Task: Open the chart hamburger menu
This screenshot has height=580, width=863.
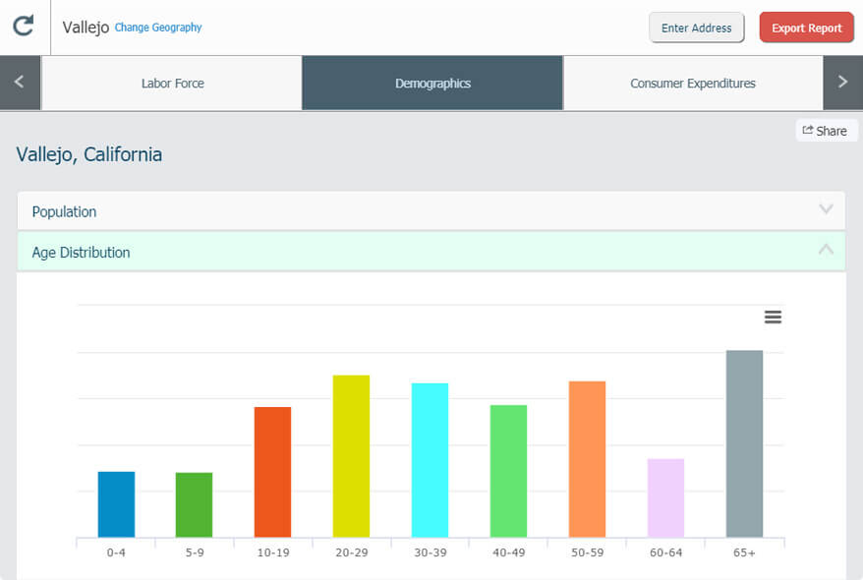Action: pos(773,317)
